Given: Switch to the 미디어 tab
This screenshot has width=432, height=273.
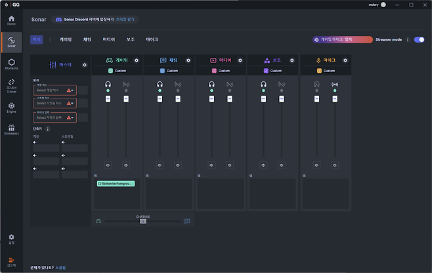Looking at the screenshot, I should click(x=108, y=39).
